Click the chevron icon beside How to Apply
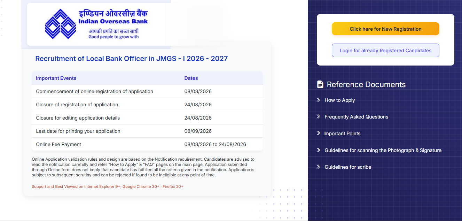Image resolution: width=462 pixels, height=221 pixels. pos(318,100)
